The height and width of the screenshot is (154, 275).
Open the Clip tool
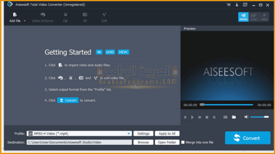pyautogui.click(x=65, y=17)
